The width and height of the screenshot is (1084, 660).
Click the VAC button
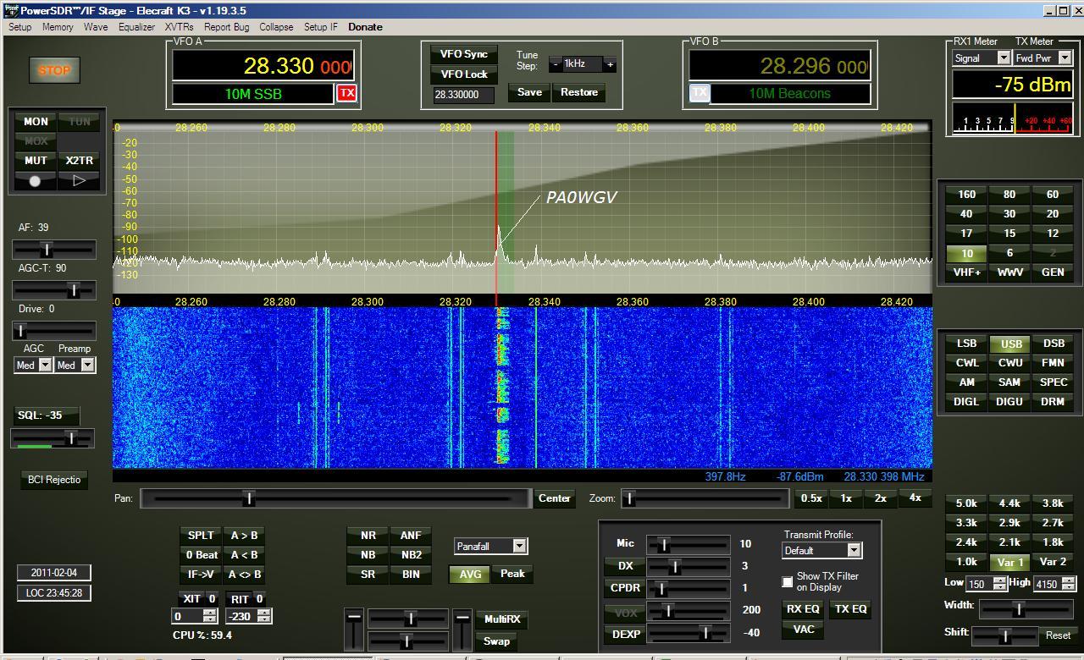tap(804, 630)
